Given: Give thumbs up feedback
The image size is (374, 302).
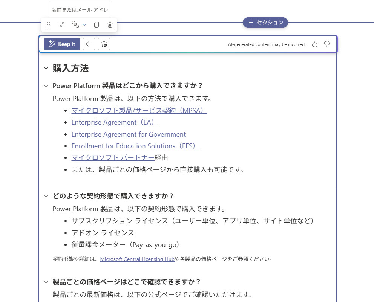Looking at the screenshot, I should (315, 44).
